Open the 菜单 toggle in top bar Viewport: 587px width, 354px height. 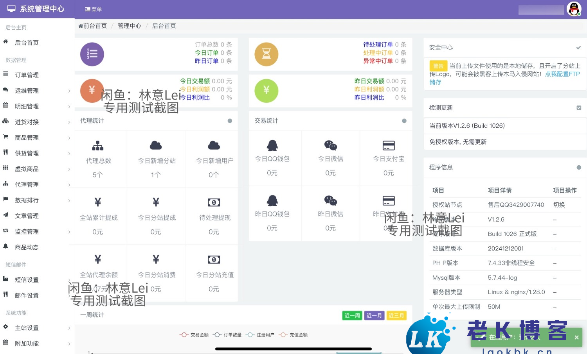[x=93, y=9]
